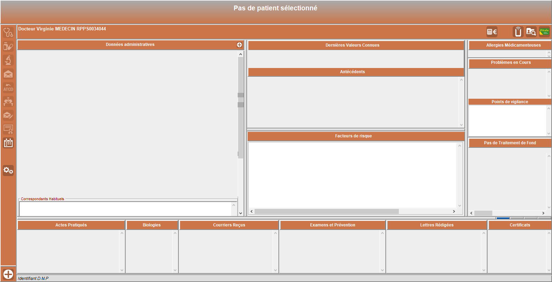Click the stethoscope consultation icon
Viewport: 552px width, 282px height.
coord(8,32)
